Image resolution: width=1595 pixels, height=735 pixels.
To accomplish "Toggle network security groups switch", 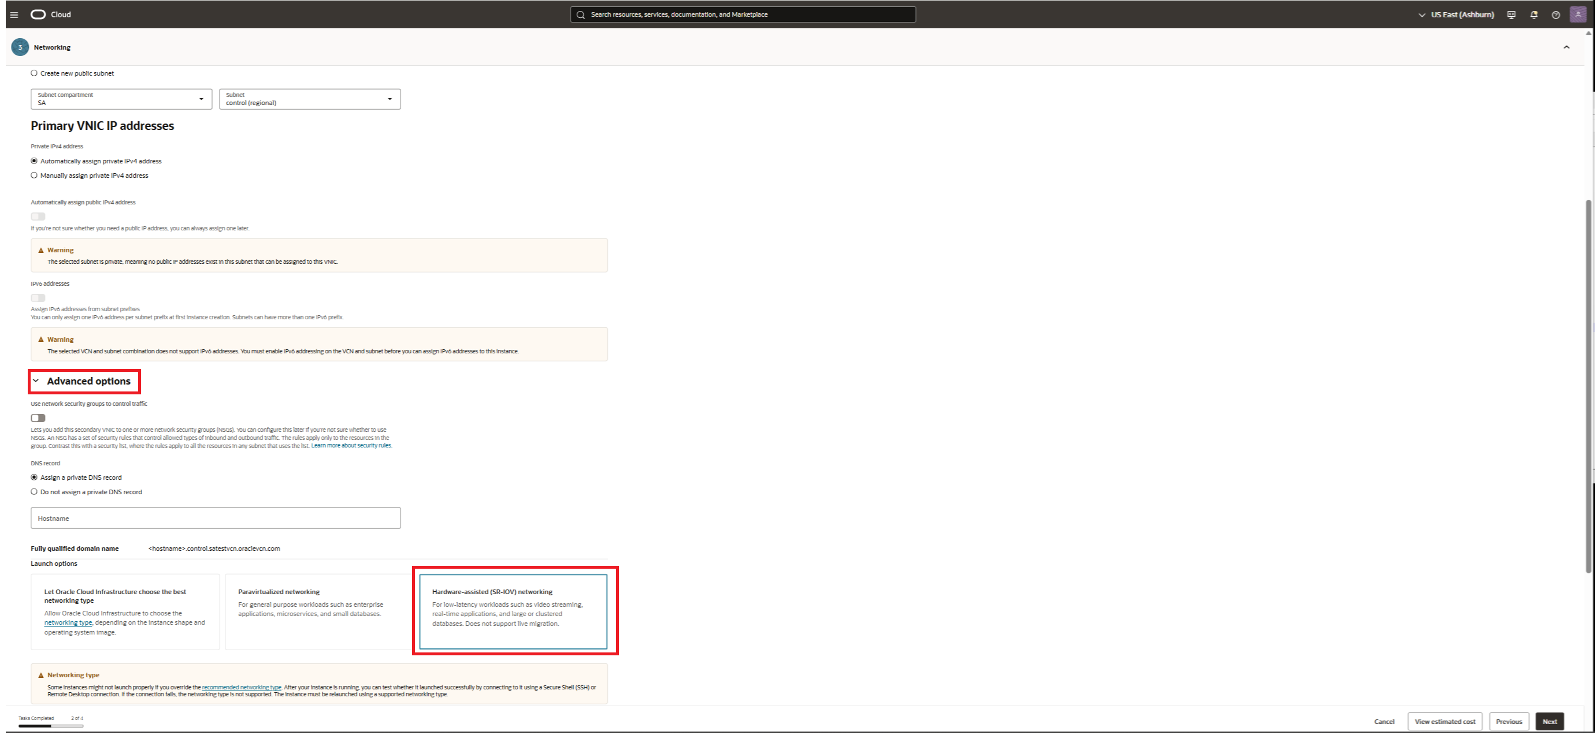I will click(x=38, y=417).
